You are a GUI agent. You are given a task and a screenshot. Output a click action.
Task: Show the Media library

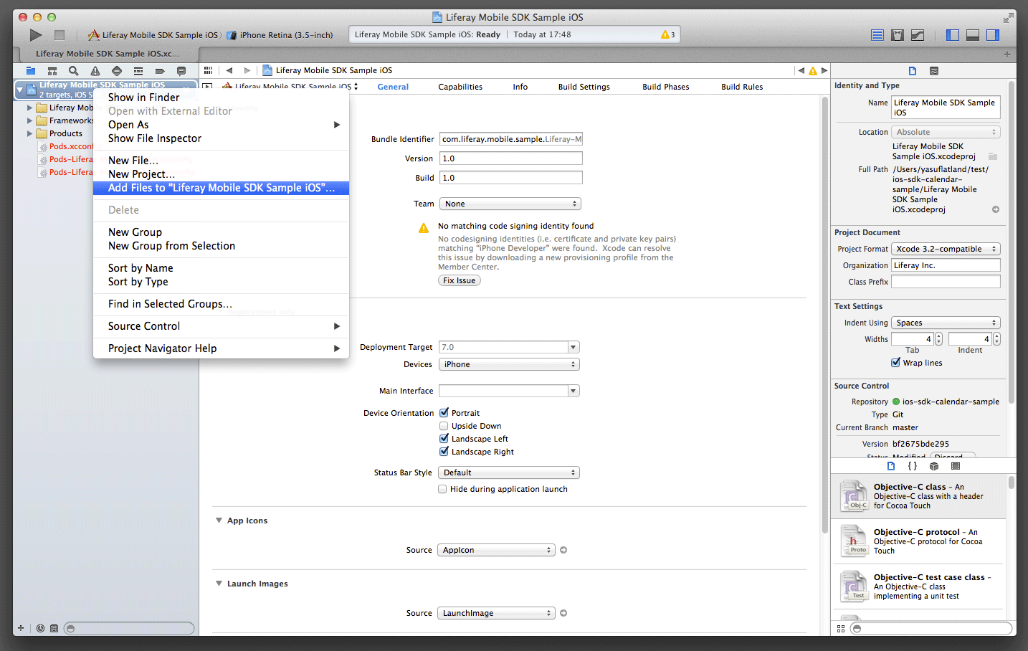(x=956, y=466)
